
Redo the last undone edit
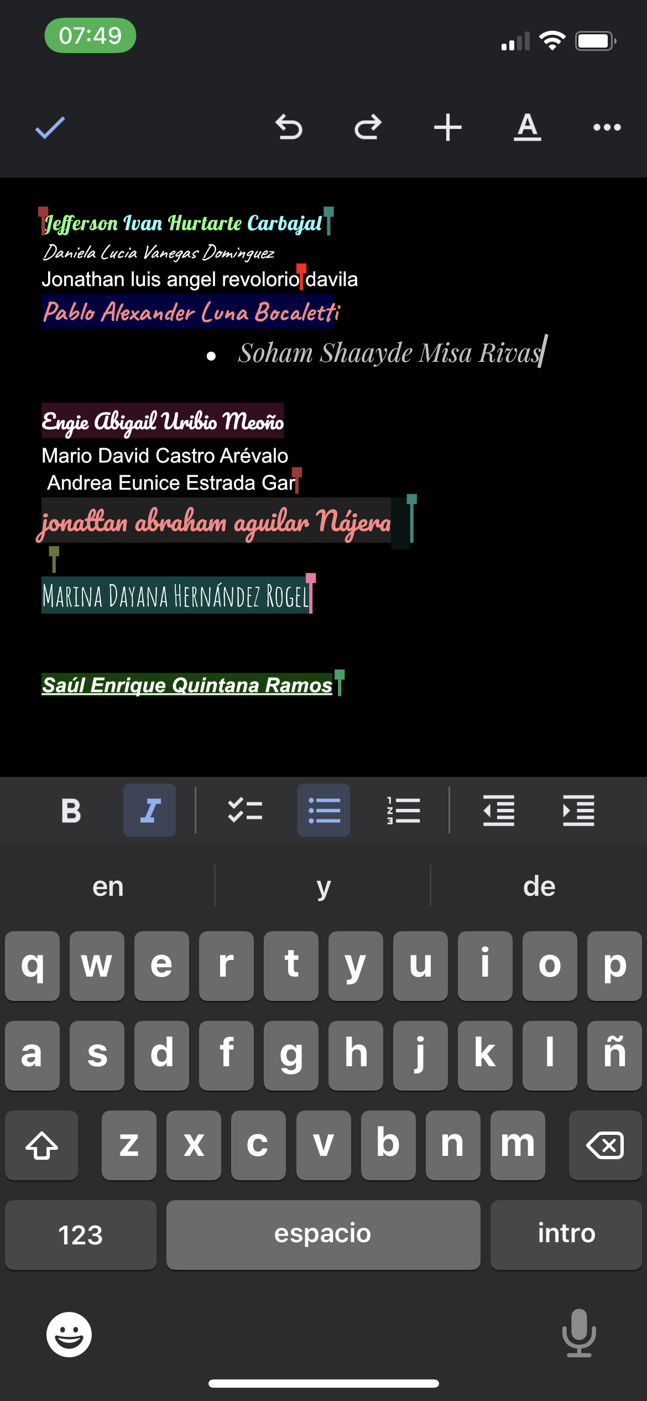coord(368,127)
